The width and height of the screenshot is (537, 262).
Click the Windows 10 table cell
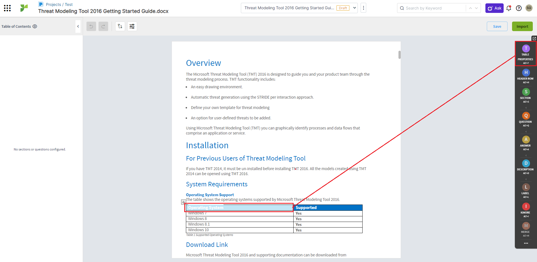[x=239, y=230]
